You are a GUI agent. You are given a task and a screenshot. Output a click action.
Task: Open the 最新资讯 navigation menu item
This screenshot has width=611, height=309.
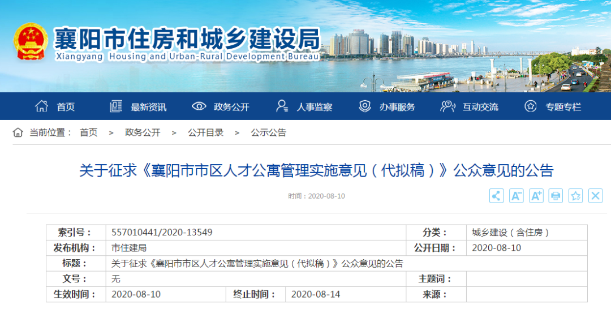tap(148, 107)
